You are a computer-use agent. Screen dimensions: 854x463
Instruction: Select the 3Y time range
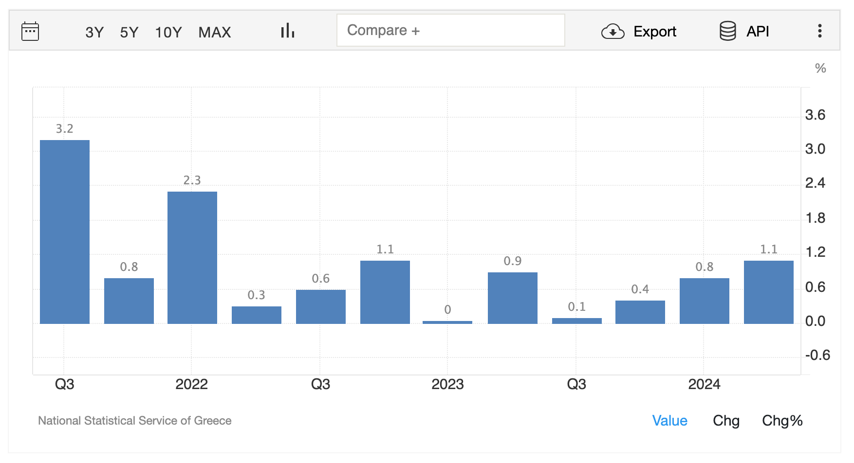(94, 32)
